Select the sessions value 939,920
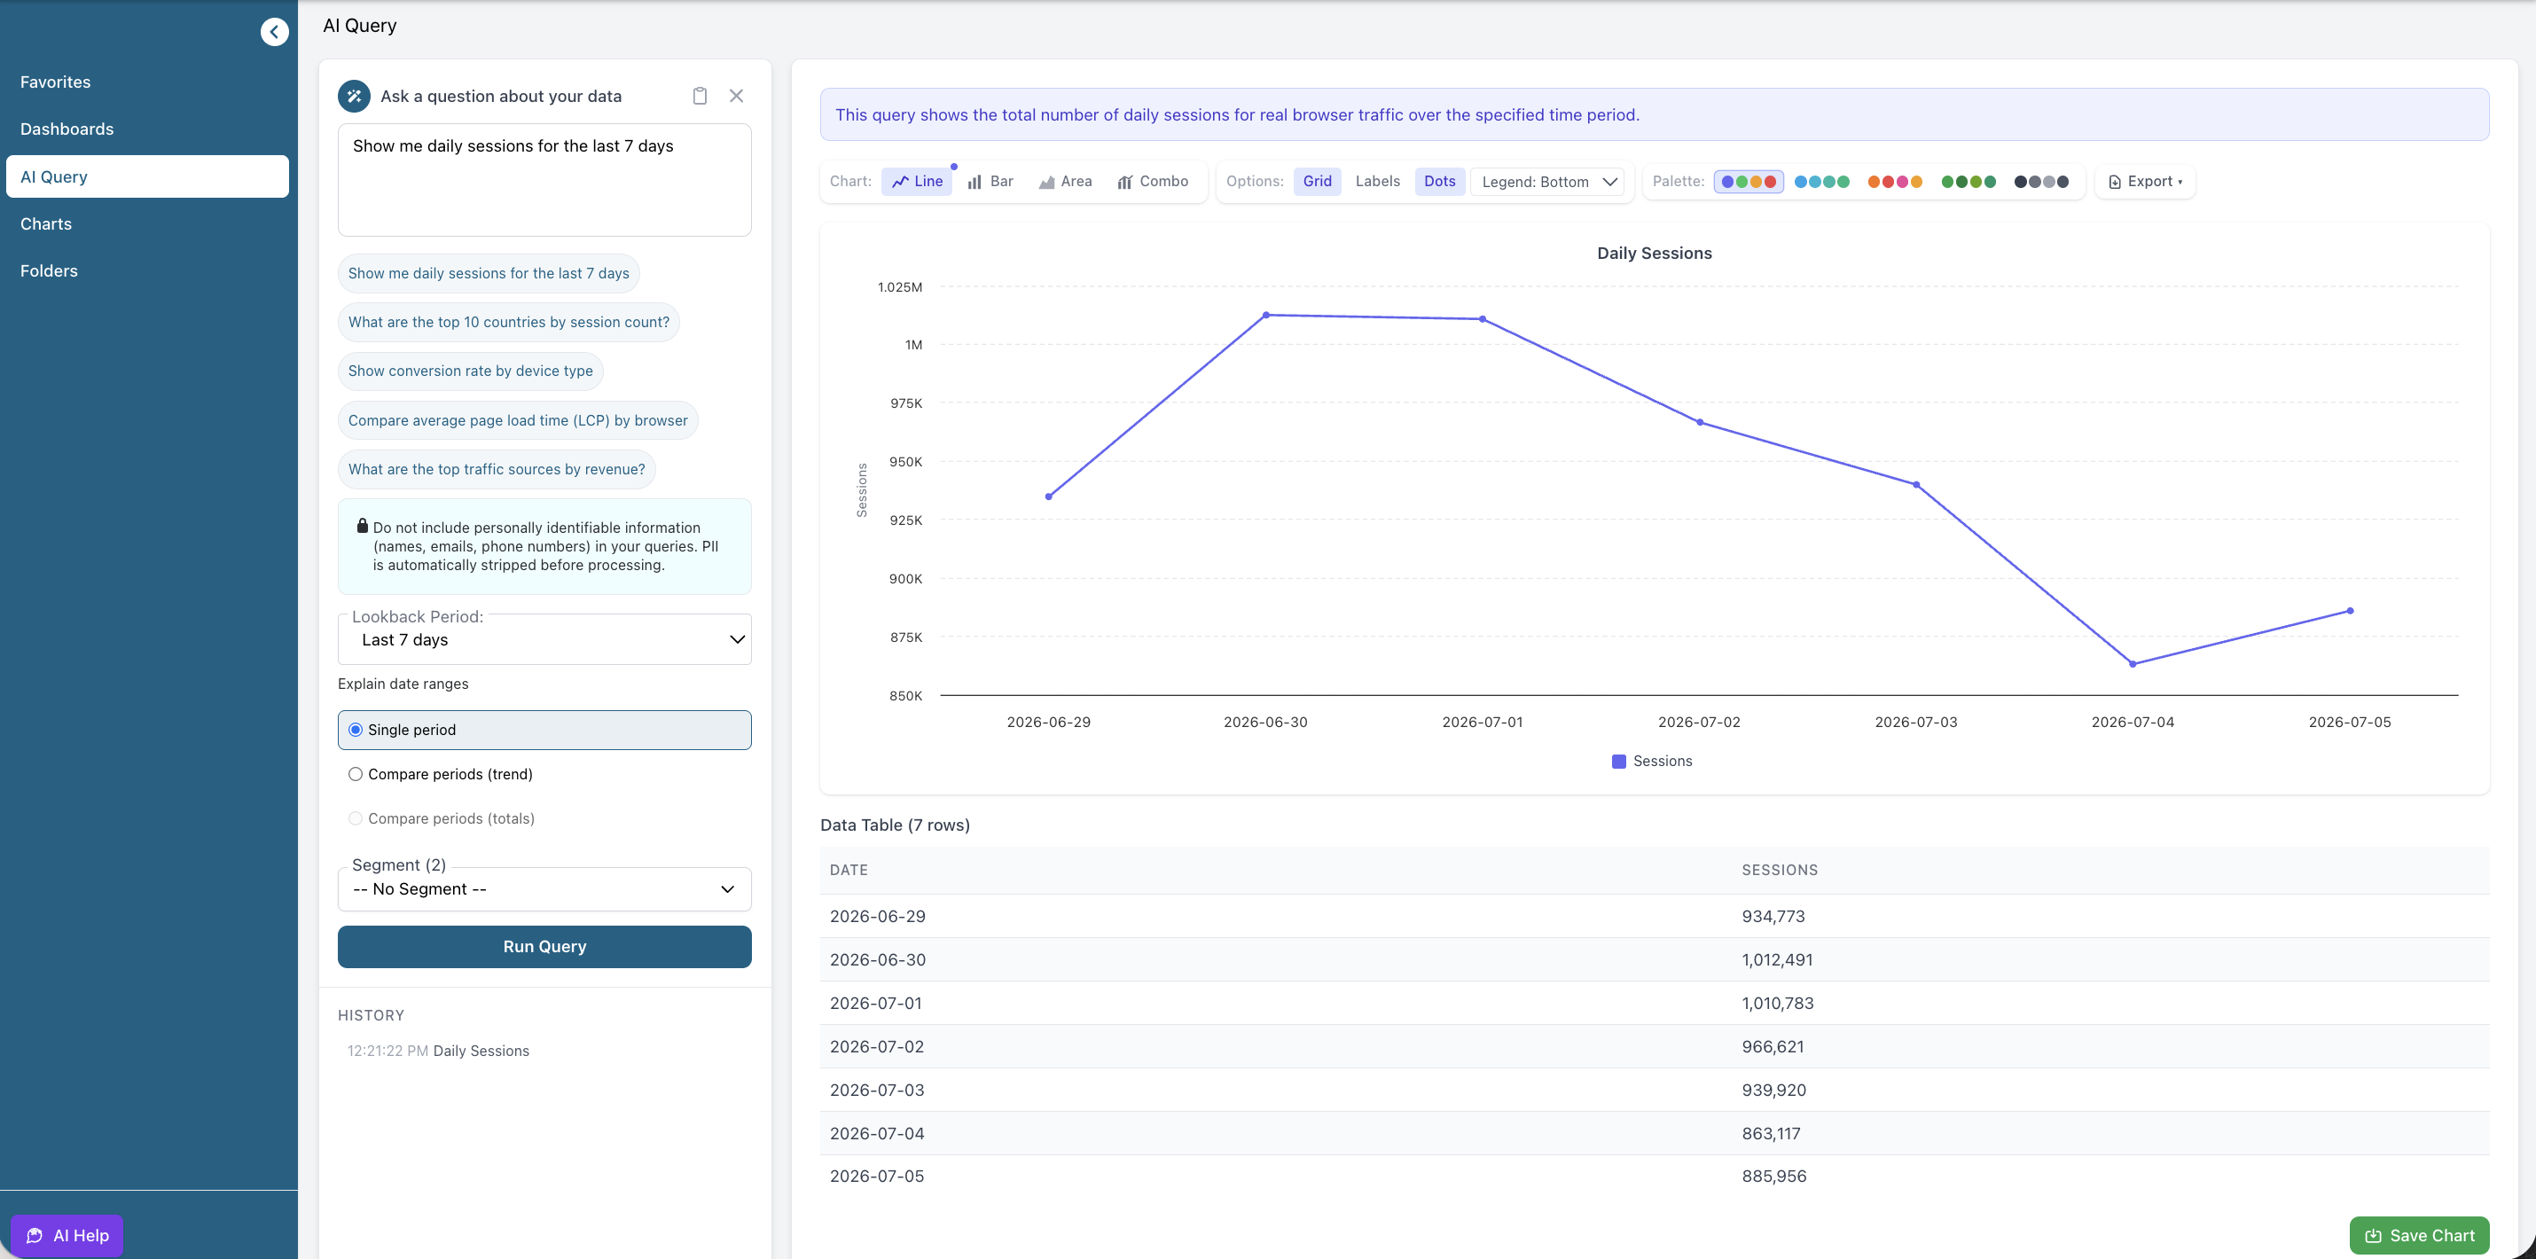 pos(1774,1090)
